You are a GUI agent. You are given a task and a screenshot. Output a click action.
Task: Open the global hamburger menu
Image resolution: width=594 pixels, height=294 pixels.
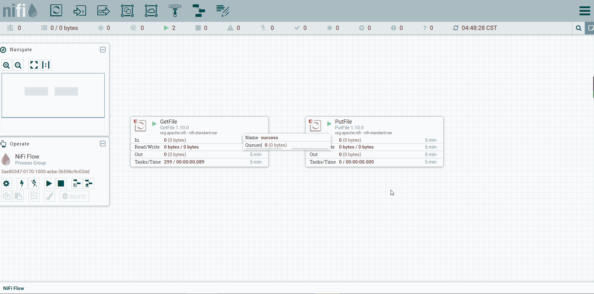point(585,11)
